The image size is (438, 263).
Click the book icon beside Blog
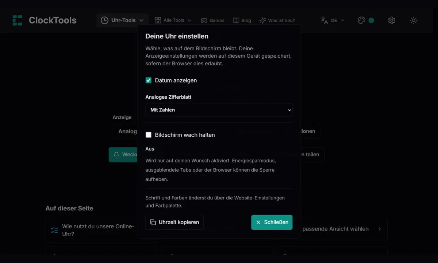pyautogui.click(x=236, y=20)
